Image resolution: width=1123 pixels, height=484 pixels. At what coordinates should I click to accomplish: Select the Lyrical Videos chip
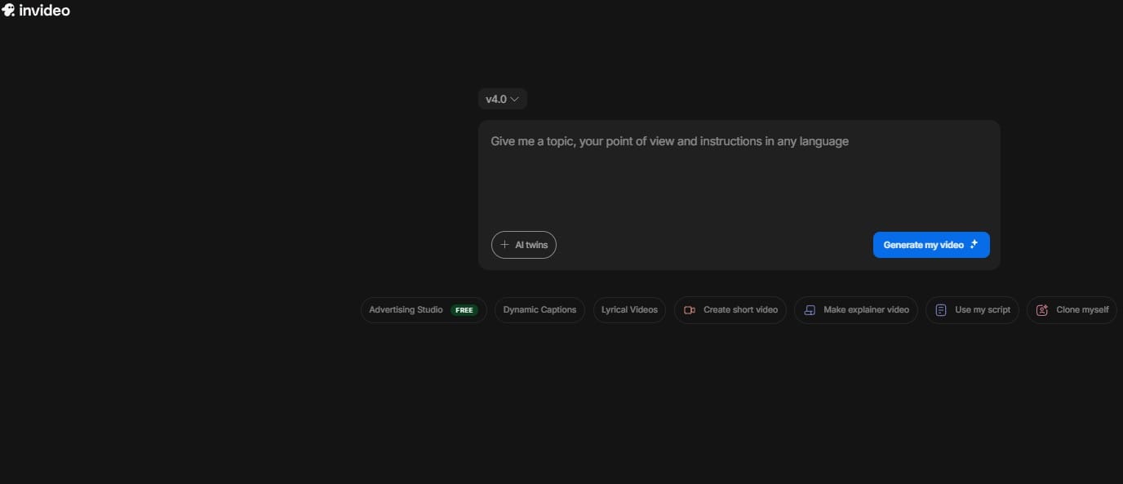629,310
